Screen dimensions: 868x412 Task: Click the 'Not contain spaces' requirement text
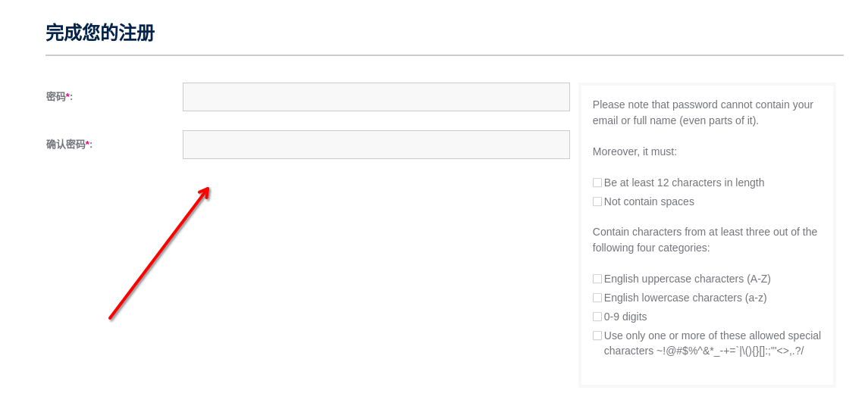click(649, 201)
